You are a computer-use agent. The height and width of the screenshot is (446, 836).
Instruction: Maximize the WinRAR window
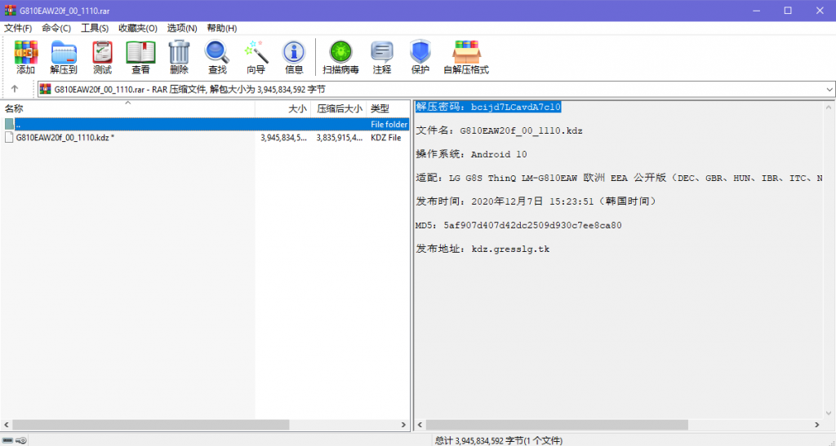pyautogui.click(x=788, y=10)
